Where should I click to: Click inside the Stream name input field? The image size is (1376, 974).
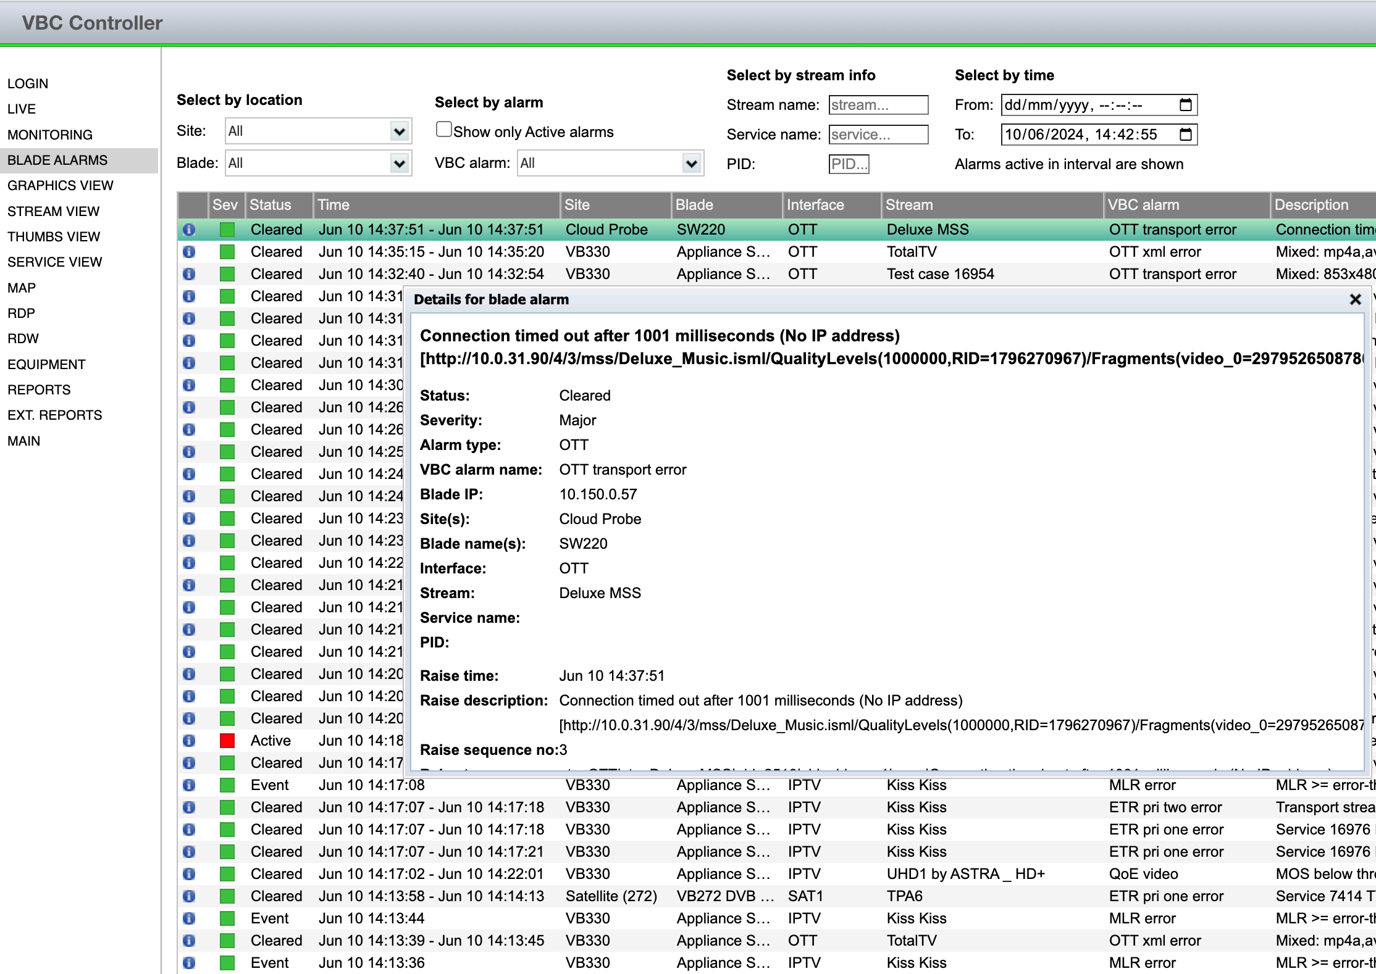tap(878, 105)
